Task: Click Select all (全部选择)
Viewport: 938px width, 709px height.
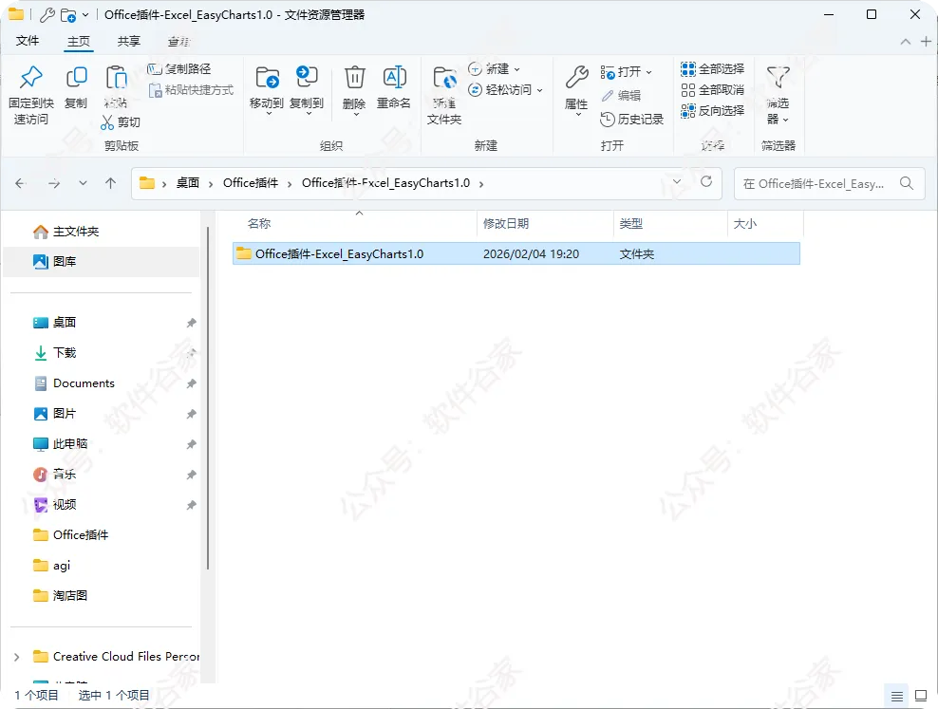Action: tap(712, 69)
